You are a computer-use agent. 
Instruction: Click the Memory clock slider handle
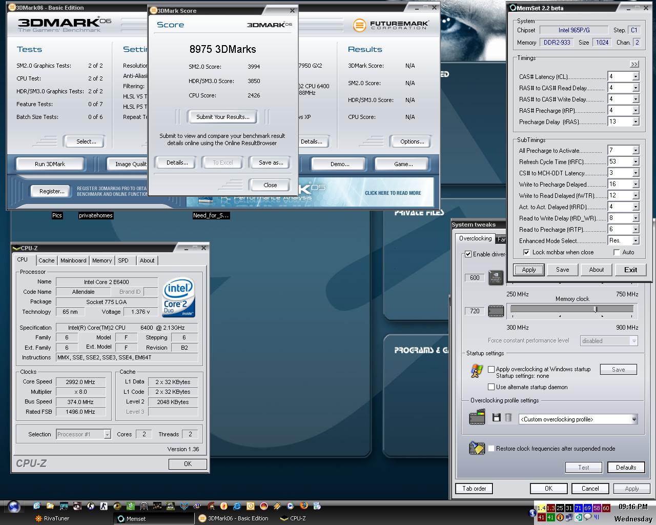tap(595, 309)
